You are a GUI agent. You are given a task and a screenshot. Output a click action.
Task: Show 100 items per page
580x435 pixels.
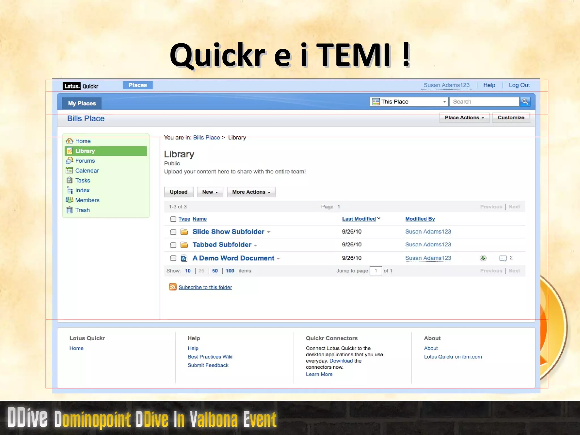pyautogui.click(x=230, y=271)
